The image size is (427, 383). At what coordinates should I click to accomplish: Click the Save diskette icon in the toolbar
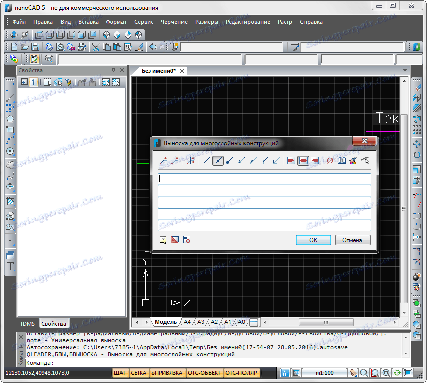point(35,47)
